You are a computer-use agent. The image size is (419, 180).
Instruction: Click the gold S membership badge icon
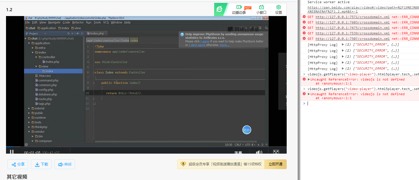[x=183, y=164]
